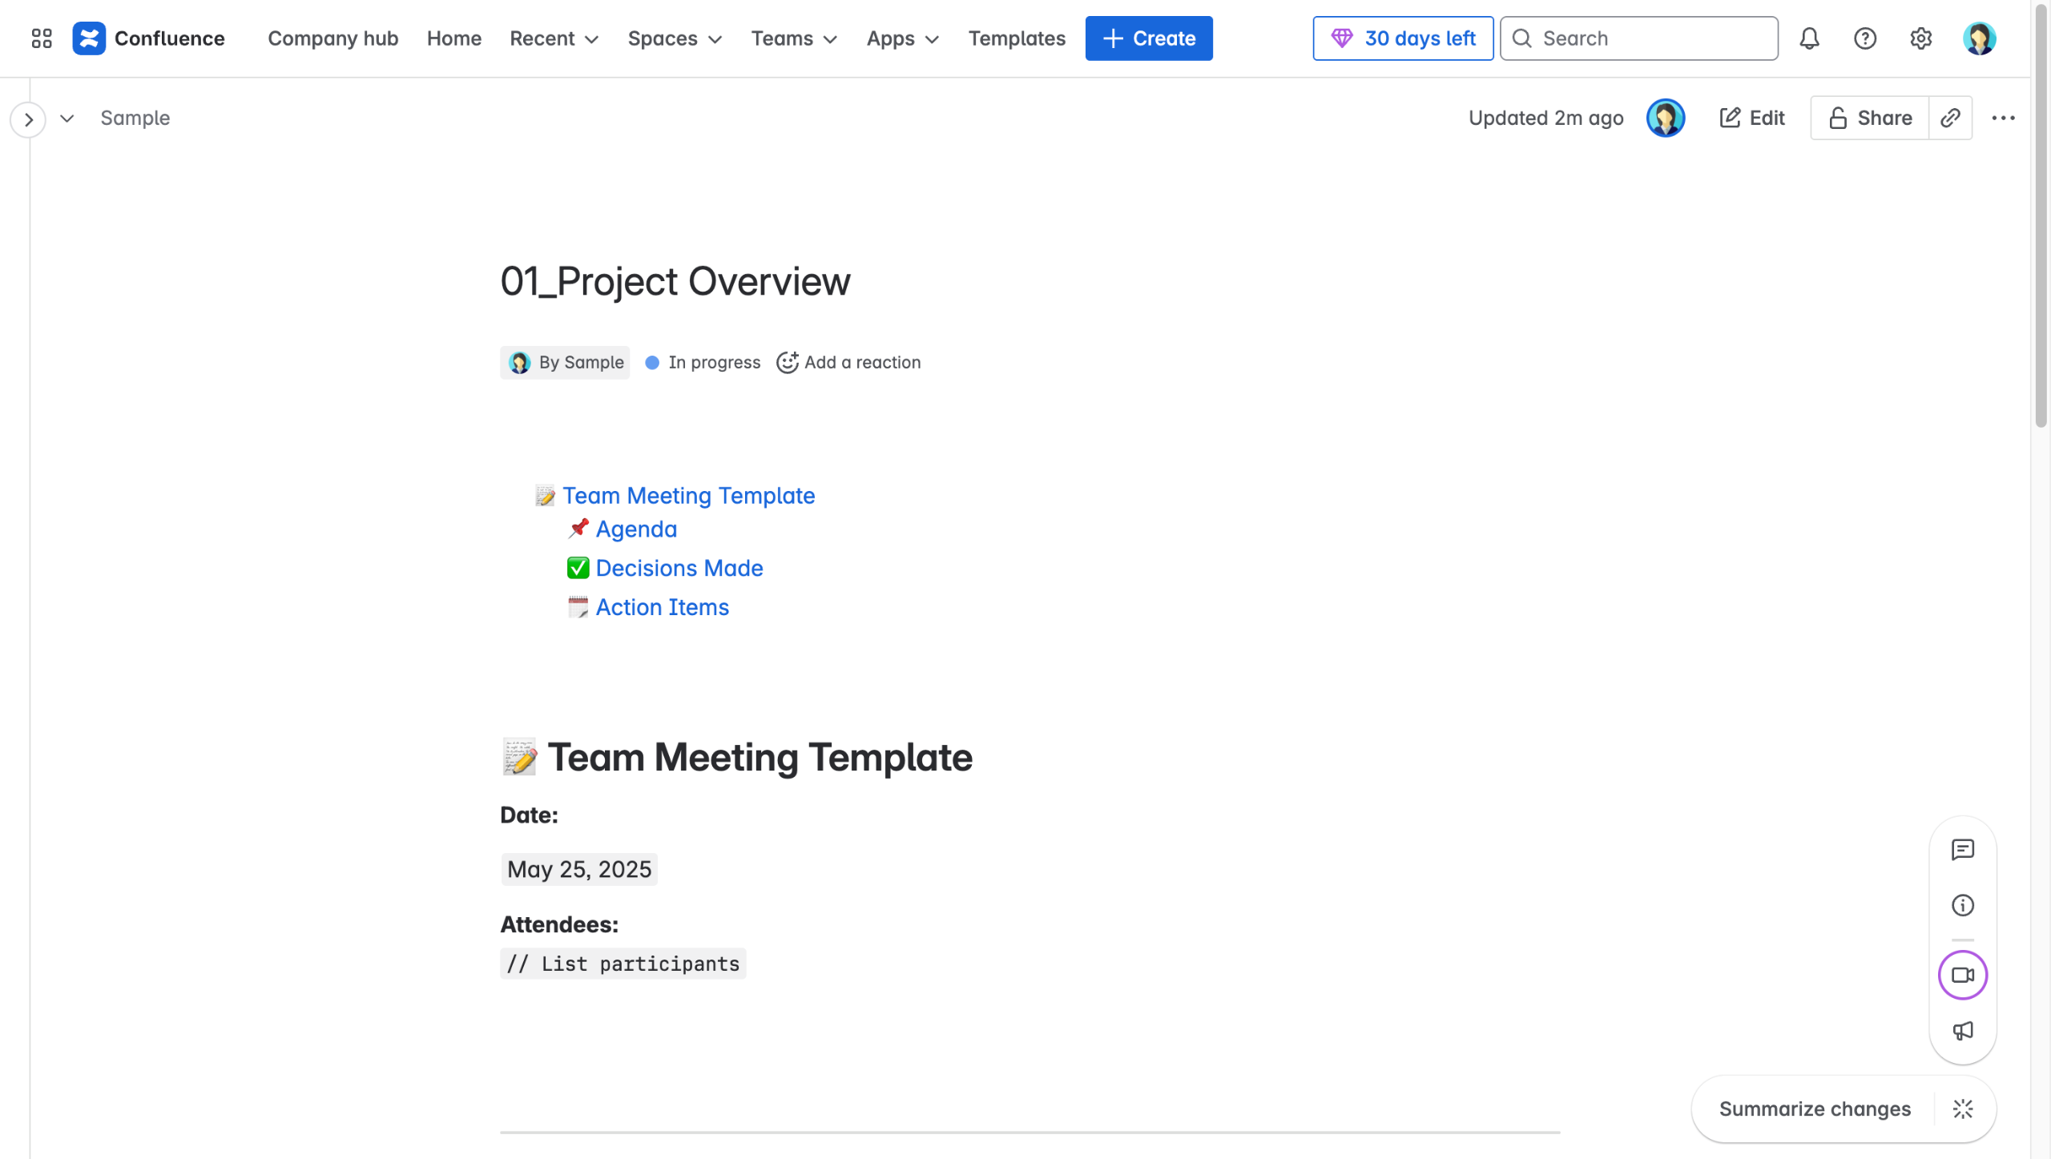This screenshot has height=1159, width=2051.
Task: Expand the collapsed sidebar arrow
Action: pos(29,119)
